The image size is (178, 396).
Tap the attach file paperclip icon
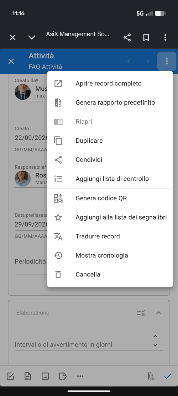[151, 376]
